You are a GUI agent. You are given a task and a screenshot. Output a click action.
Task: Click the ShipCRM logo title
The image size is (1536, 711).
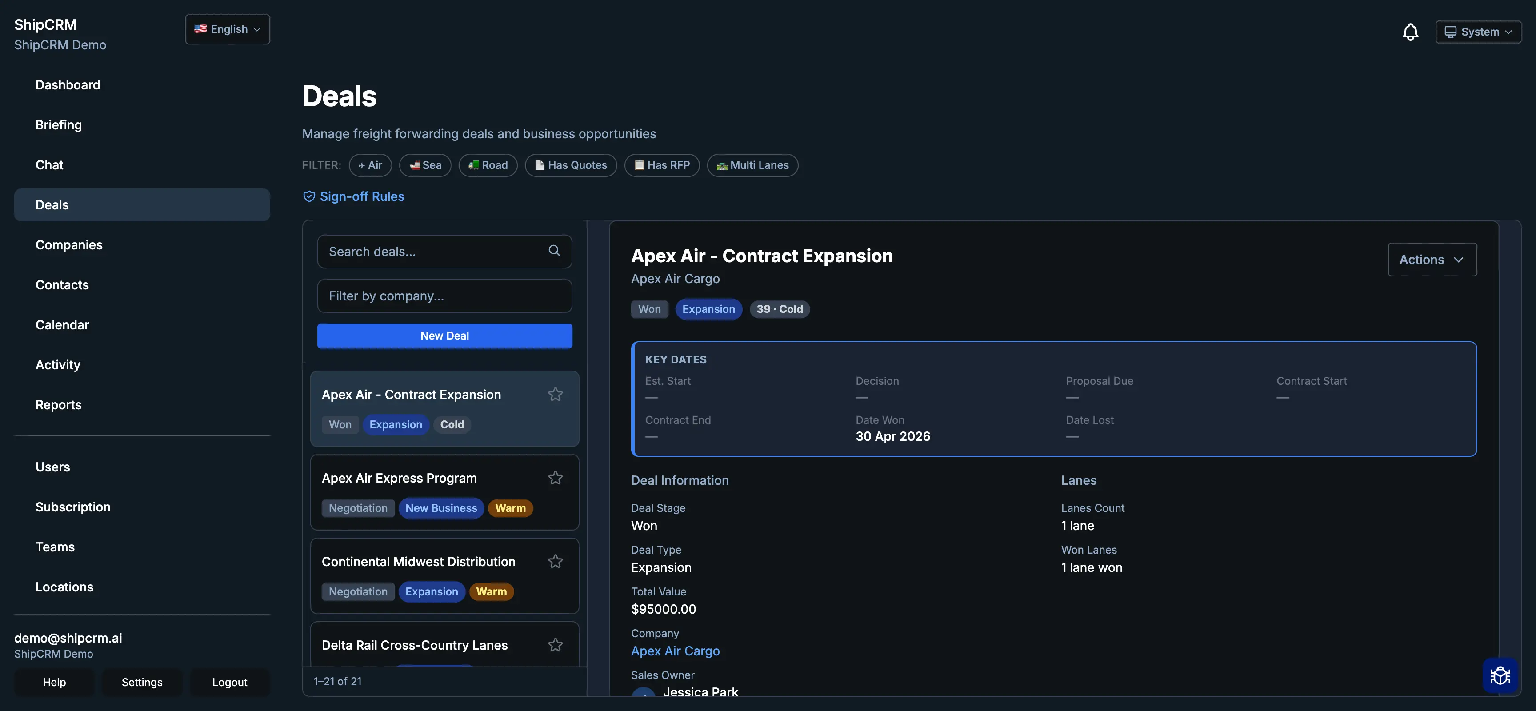[x=45, y=24]
